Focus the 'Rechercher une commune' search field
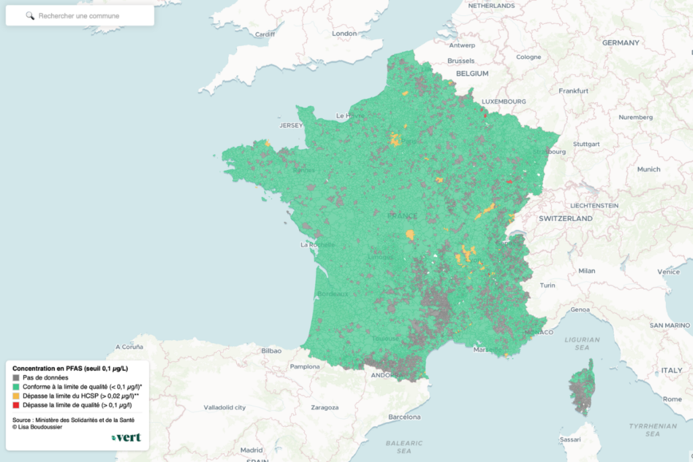This screenshot has width=693, height=462. (x=80, y=16)
